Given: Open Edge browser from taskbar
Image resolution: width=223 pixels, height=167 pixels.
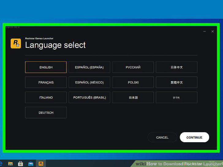Looking at the screenshot, I should (1, 164).
